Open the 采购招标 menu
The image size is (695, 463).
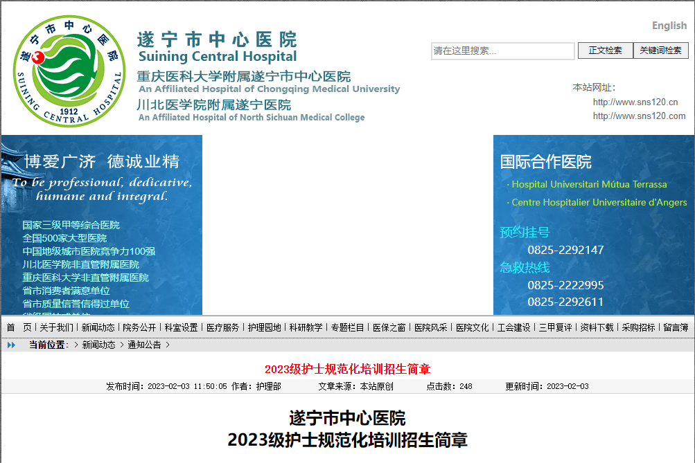(x=639, y=327)
